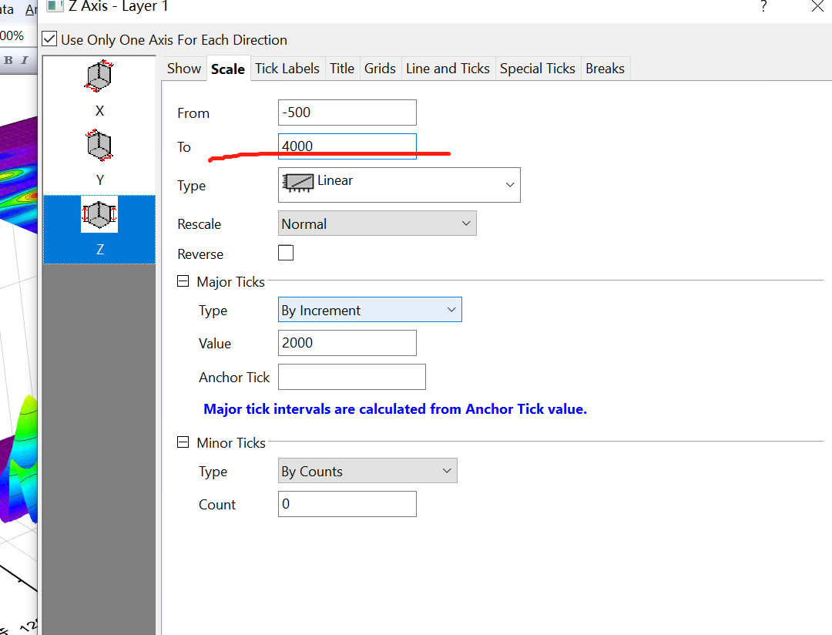Click the From value input field
The width and height of the screenshot is (832, 635).
[347, 112]
